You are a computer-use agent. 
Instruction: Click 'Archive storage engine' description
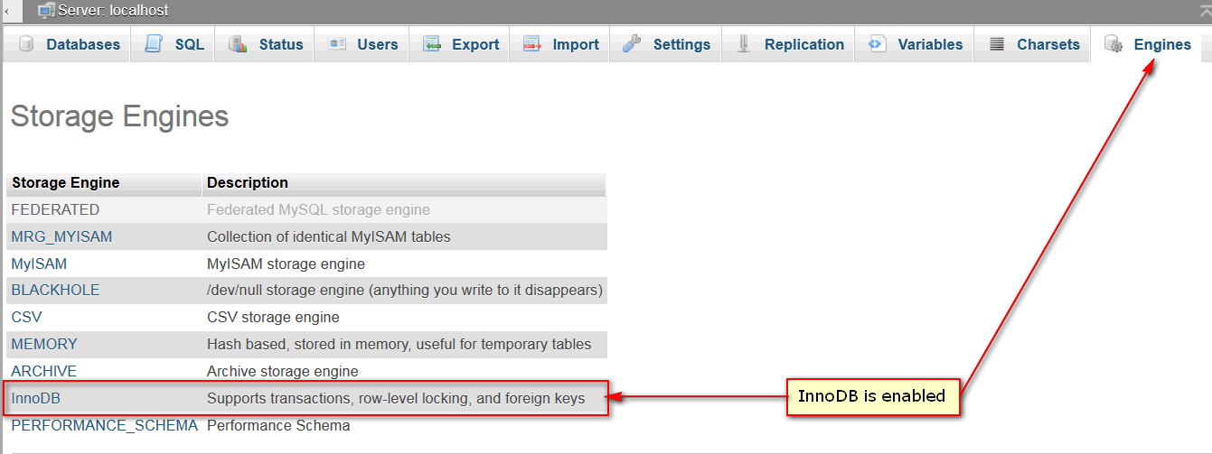[283, 371]
